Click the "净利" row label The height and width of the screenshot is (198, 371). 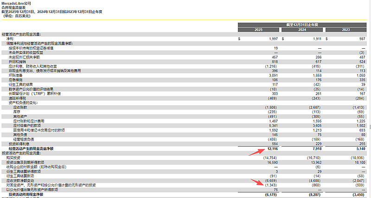coord(10,39)
